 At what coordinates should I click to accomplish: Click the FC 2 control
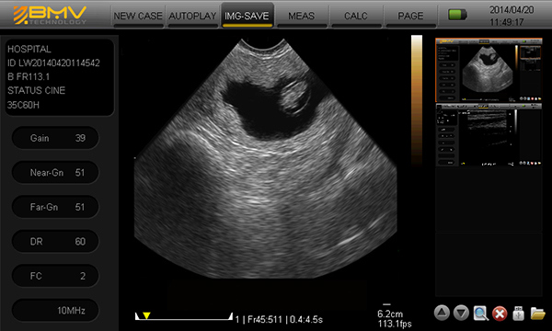coord(55,276)
